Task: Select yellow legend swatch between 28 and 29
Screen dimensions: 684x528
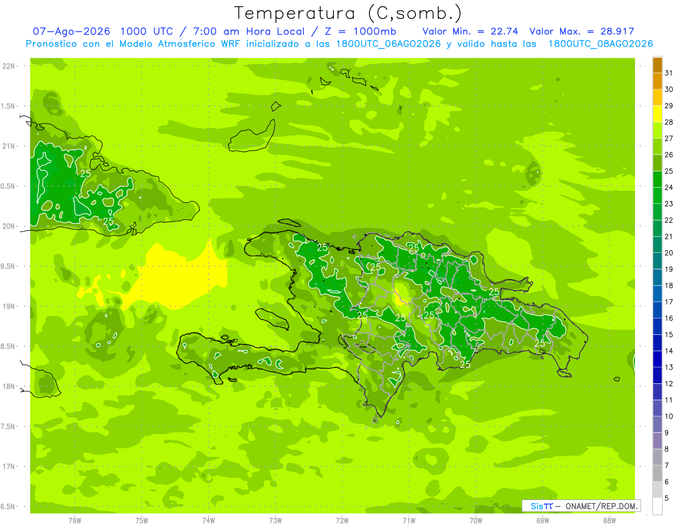Action: (x=657, y=114)
